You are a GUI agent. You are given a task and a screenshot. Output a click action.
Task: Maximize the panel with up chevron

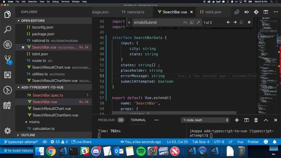pyautogui.click(x=266, y=120)
